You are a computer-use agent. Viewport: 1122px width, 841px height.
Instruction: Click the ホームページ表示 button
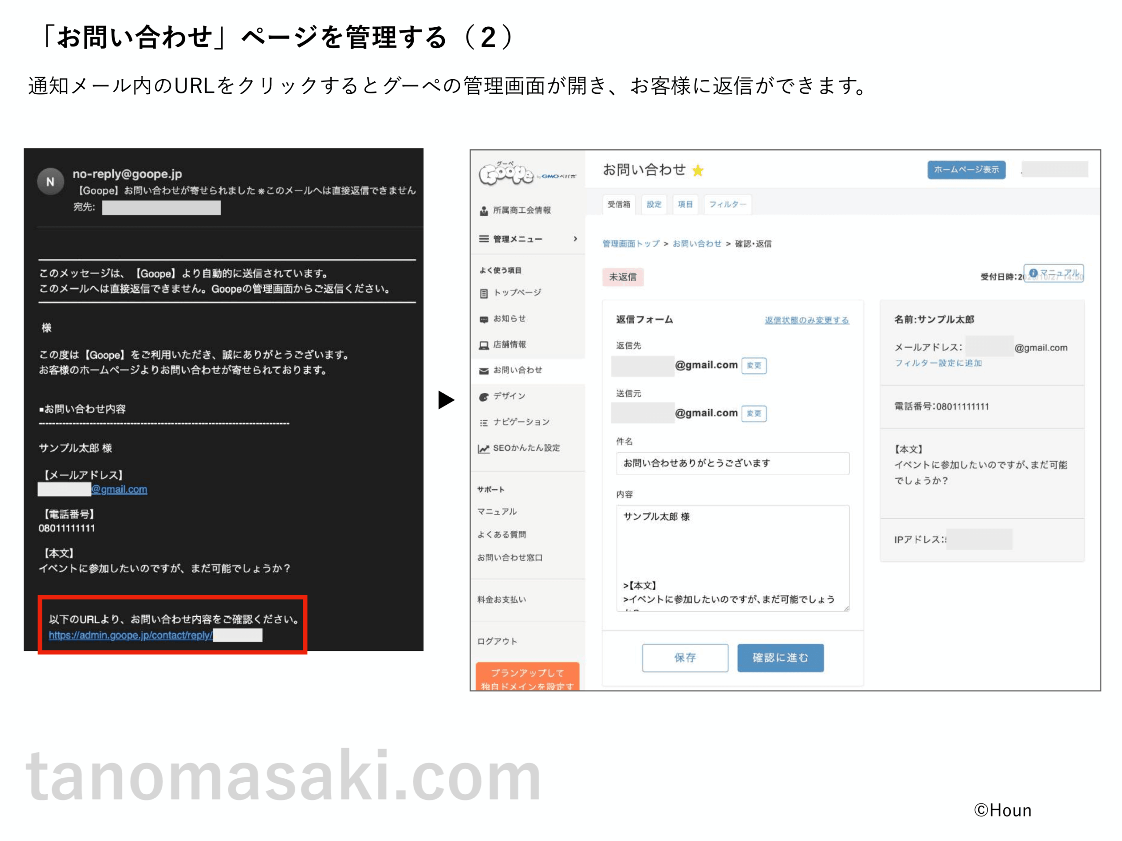[x=966, y=170]
